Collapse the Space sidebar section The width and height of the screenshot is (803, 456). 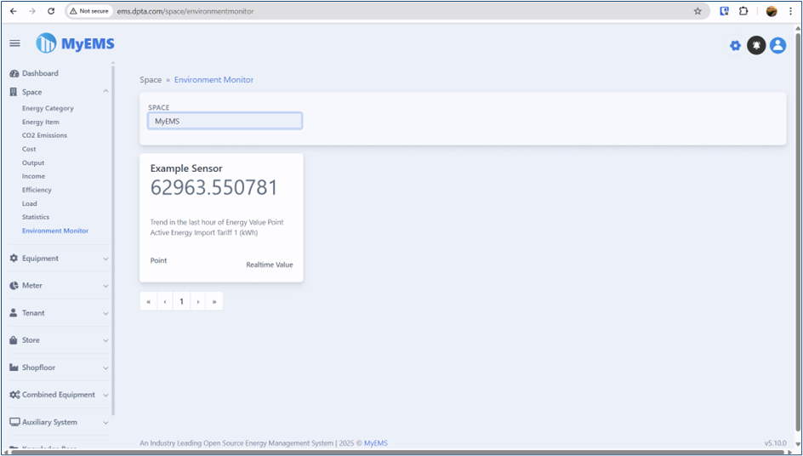point(105,92)
